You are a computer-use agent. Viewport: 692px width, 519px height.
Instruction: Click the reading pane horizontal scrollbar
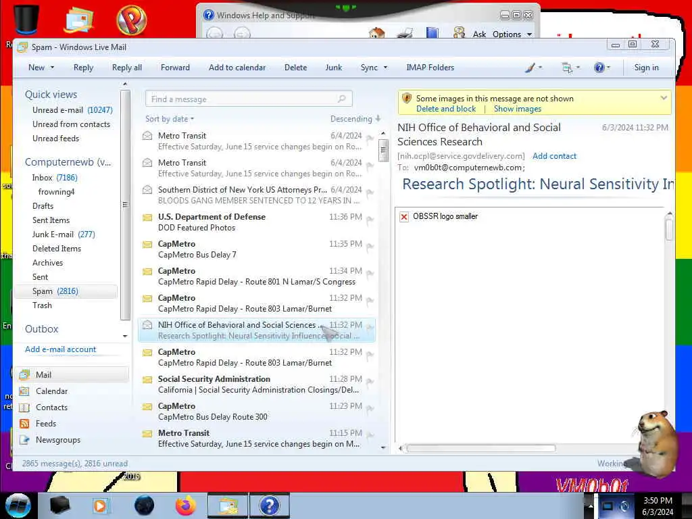481,449
